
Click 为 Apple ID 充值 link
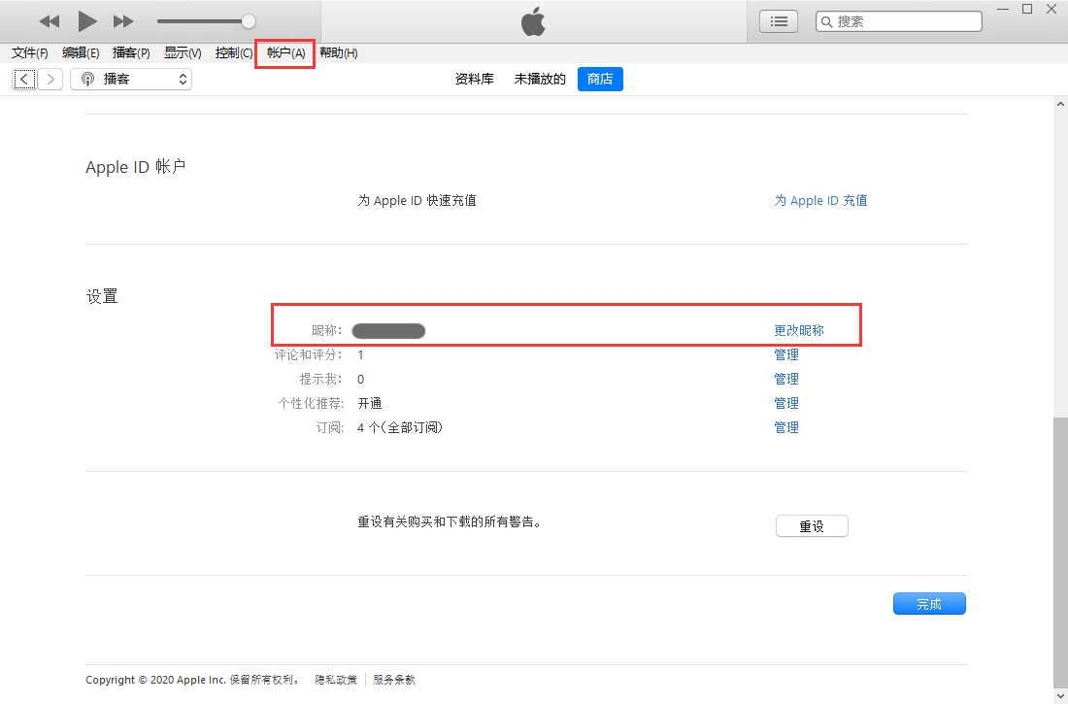(820, 200)
